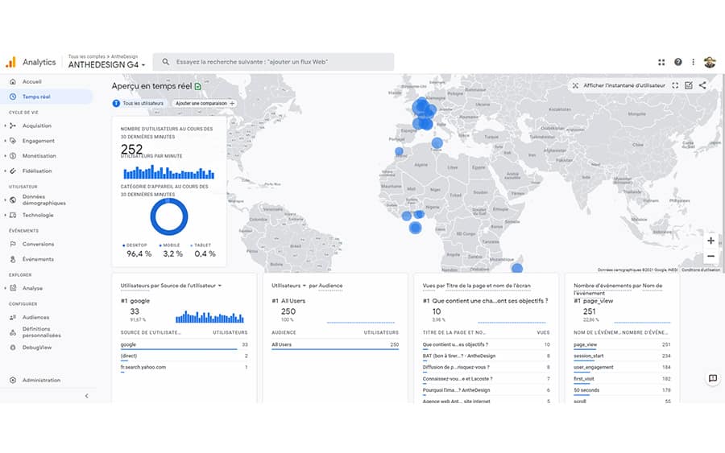Click the Engagement tag icon
This screenshot has height=453, width=725.
[x=13, y=141]
